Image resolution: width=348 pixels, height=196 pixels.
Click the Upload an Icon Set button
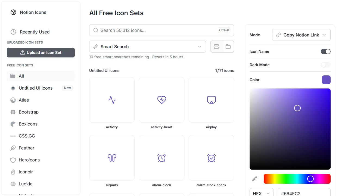coord(41,53)
